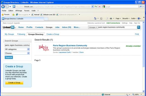Click the LinkedIn site icon in the address bar
The image size is (146, 96).
click(x=14, y=7)
